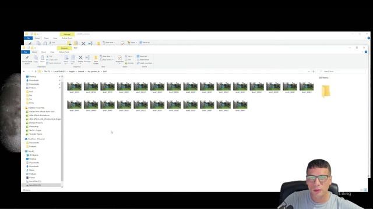Click sidebar scrollbar up arrow

tap(62, 76)
